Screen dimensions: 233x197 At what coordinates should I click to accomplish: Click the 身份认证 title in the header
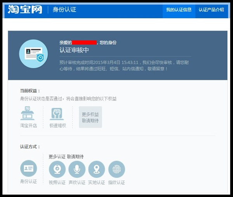64,10
